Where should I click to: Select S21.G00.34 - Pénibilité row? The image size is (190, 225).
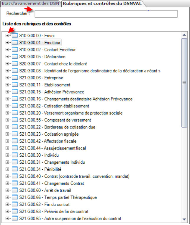click(40, 169)
